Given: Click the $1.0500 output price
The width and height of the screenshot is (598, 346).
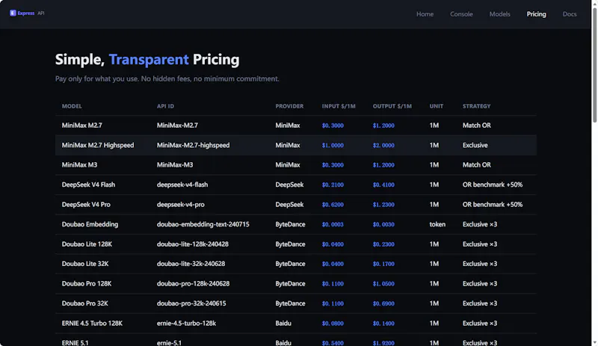Looking at the screenshot, I should [x=383, y=283].
